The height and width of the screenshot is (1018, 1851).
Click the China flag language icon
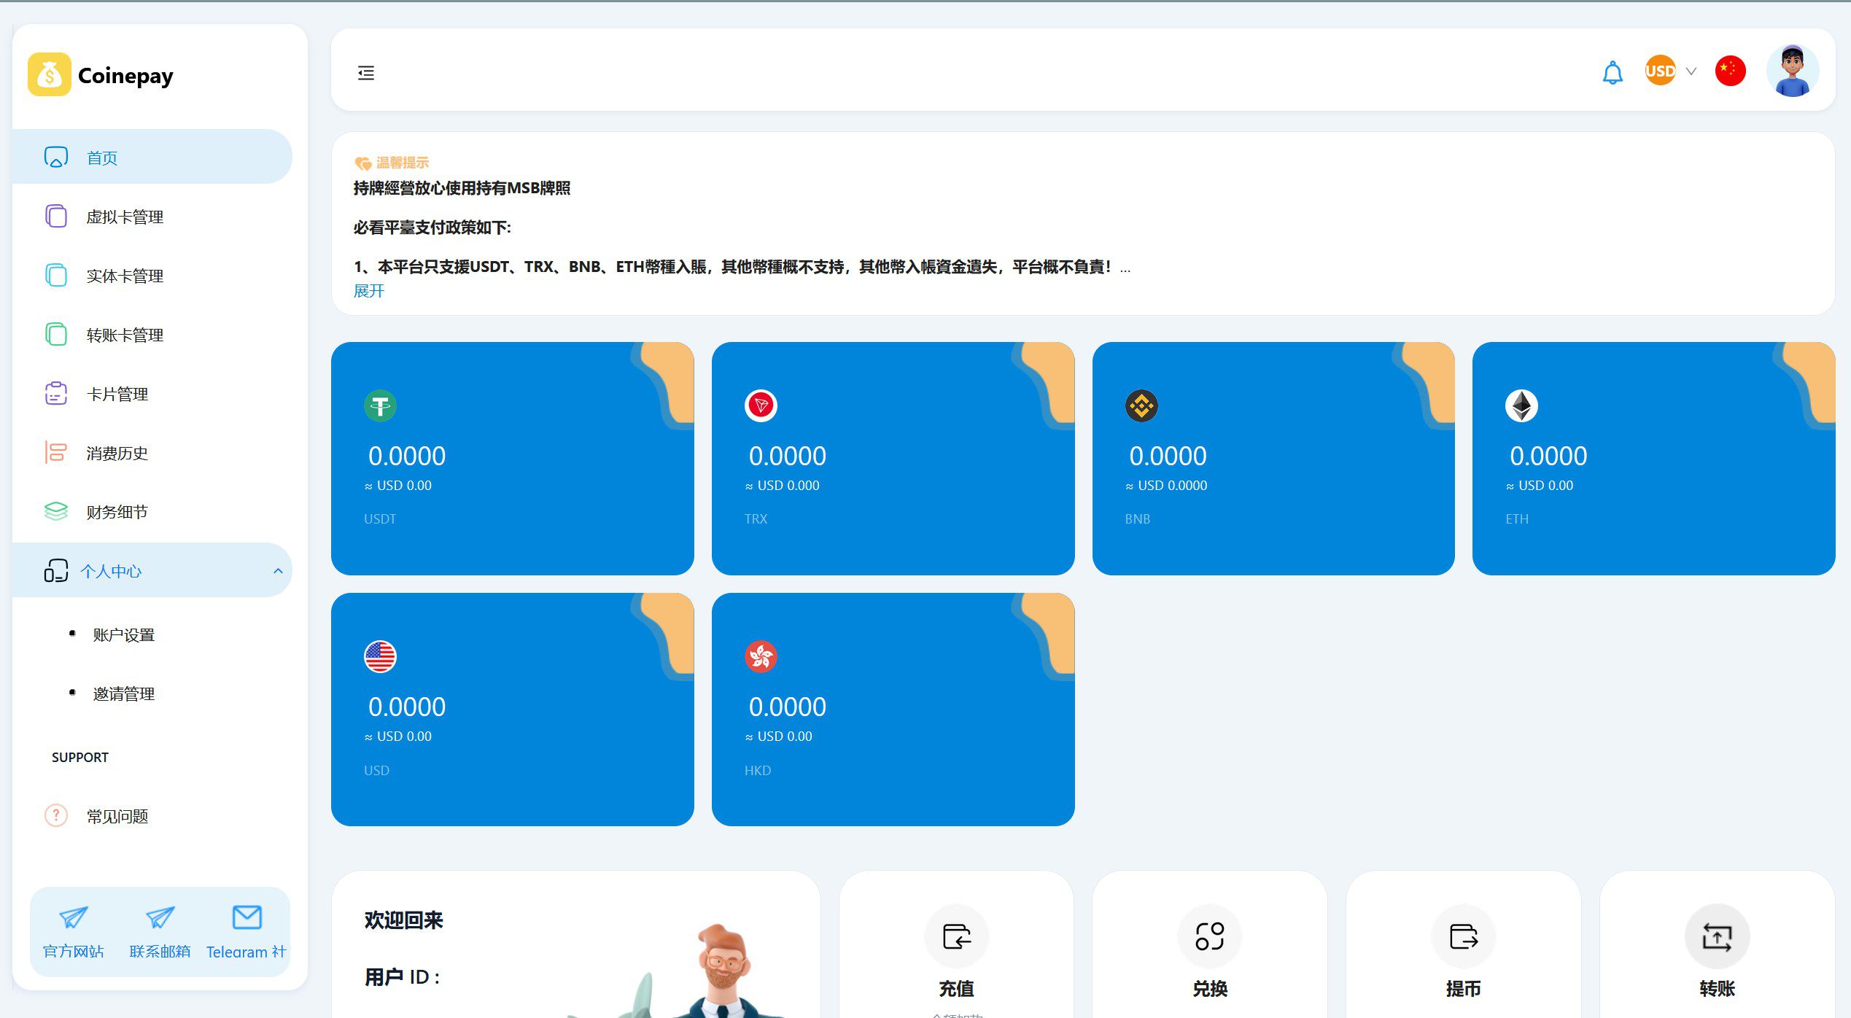point(1730,71)
